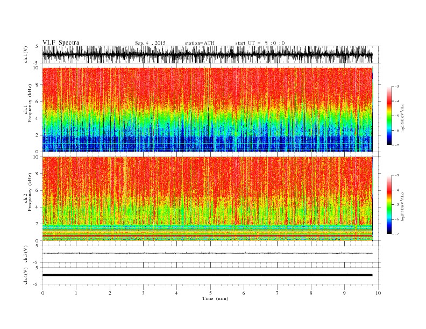Click the ch.1 'log(PSD)(V²/Hz)' colorbar label

pos(403,118)
